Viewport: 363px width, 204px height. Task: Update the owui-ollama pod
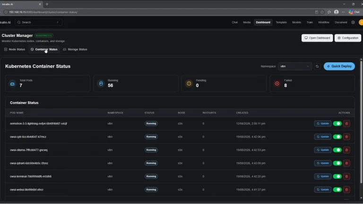[323, 150]
